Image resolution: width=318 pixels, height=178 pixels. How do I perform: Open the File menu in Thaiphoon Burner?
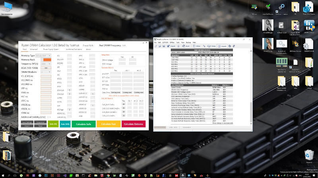tap(155, 43)
